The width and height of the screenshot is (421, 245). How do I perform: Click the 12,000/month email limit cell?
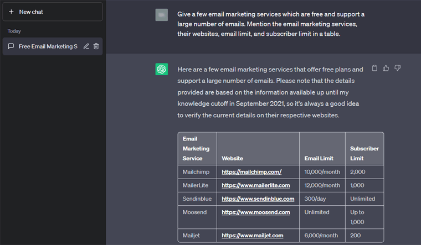[322, 185]
